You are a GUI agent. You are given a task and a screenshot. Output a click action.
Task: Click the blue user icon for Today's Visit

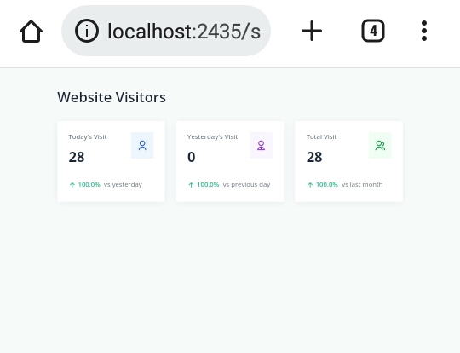point(142,145)
